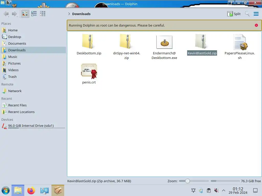Toggle the Split view button

coord(234,14)
